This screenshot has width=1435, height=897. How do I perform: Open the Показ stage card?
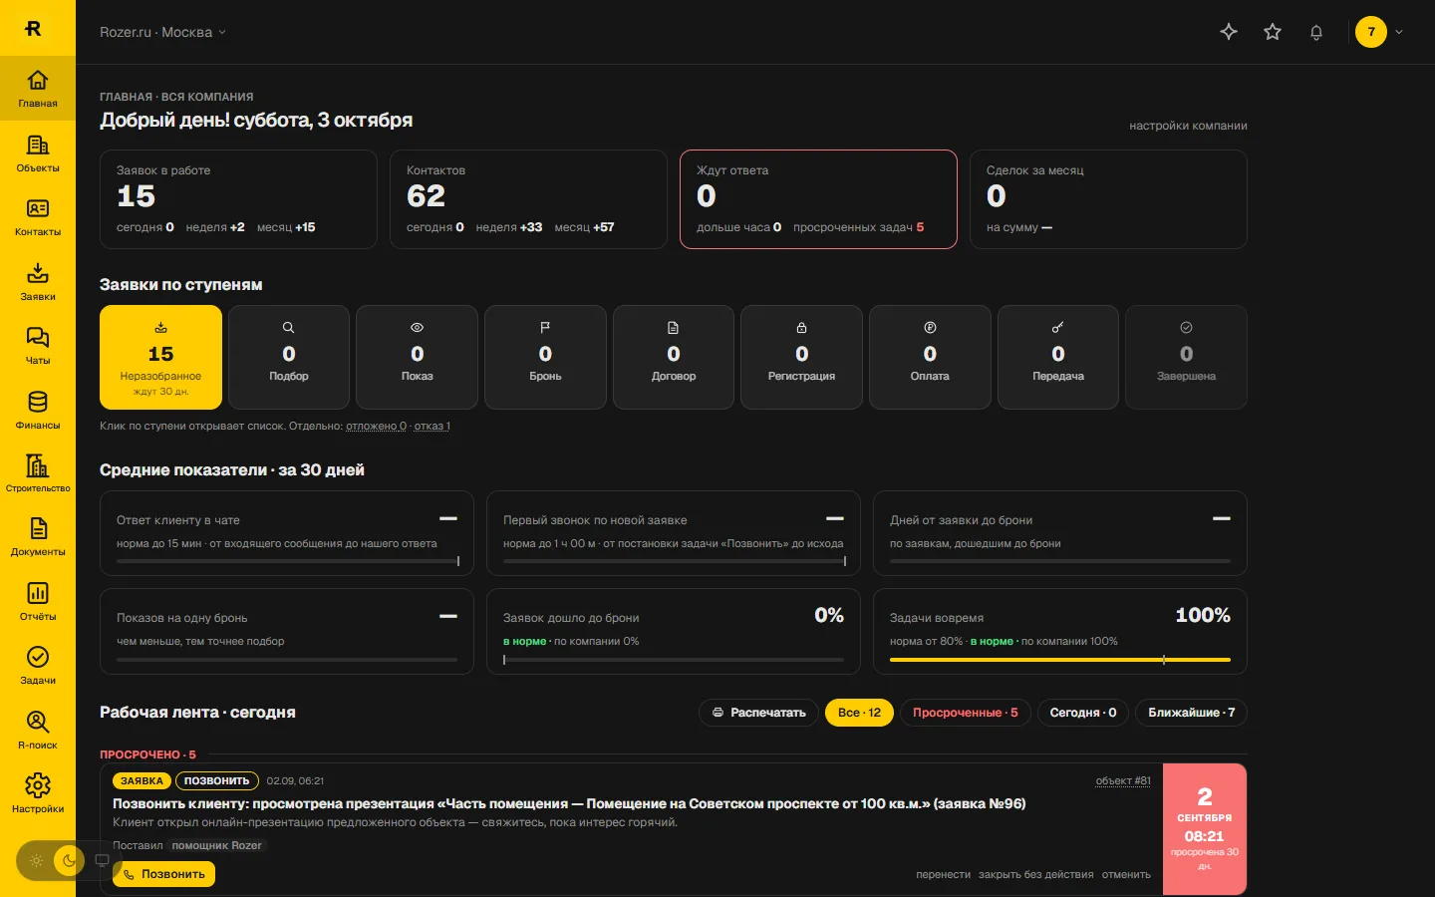tap(417, 357)
